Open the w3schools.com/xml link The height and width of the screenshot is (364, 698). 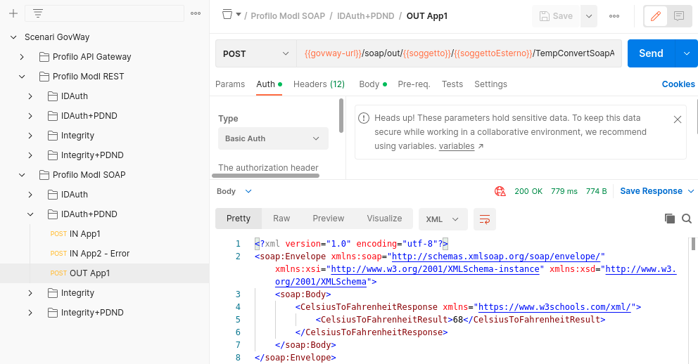(554, 307)
